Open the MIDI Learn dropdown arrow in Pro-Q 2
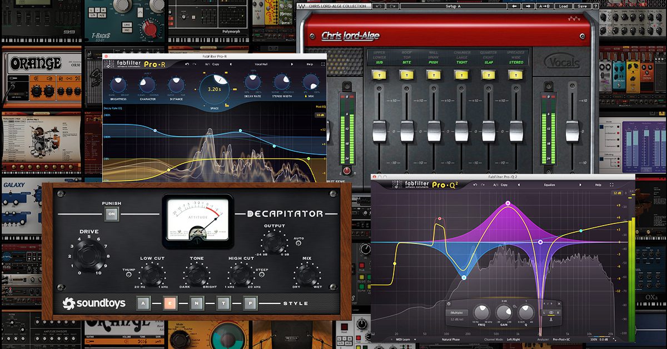 (x=415, y=340)
